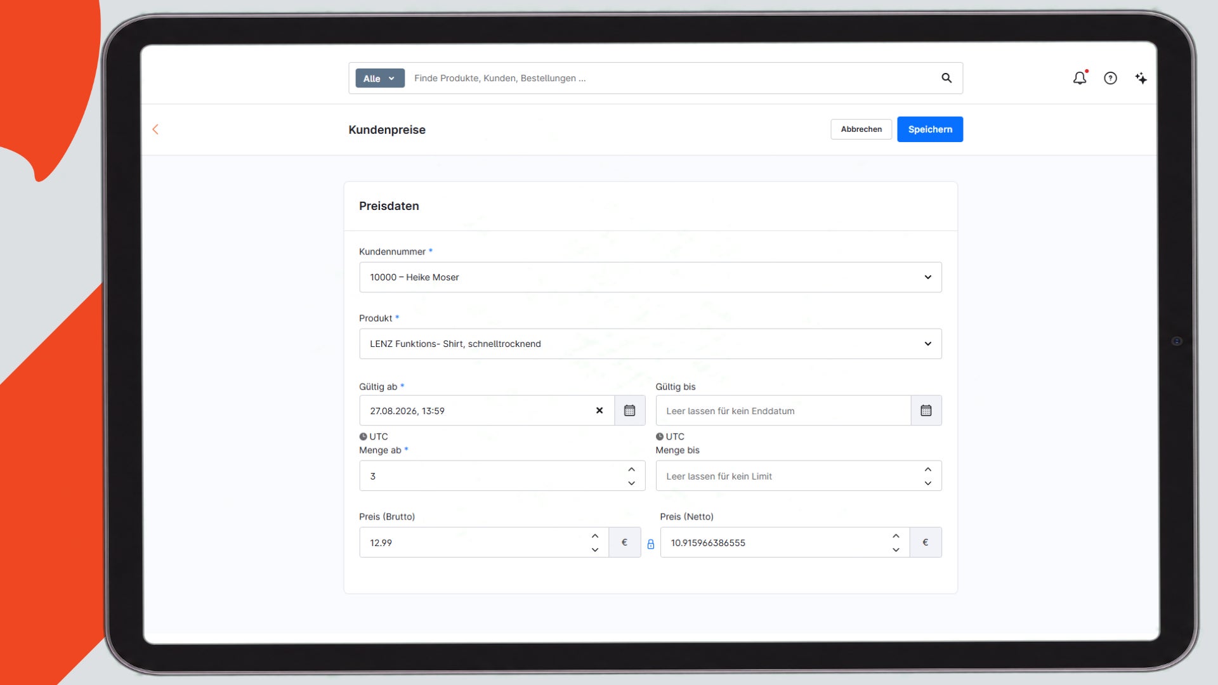Screen dimensions: 1218x685
Task: Expand the Produkt dropdown
Action: point(650,344)
